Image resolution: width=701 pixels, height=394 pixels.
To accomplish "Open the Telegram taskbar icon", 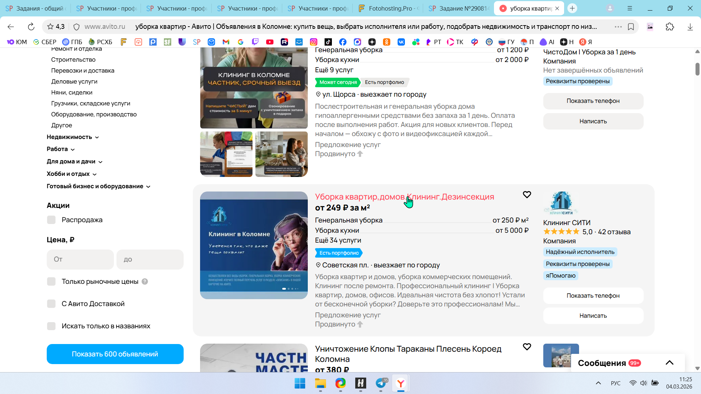I will coord(381,383).
